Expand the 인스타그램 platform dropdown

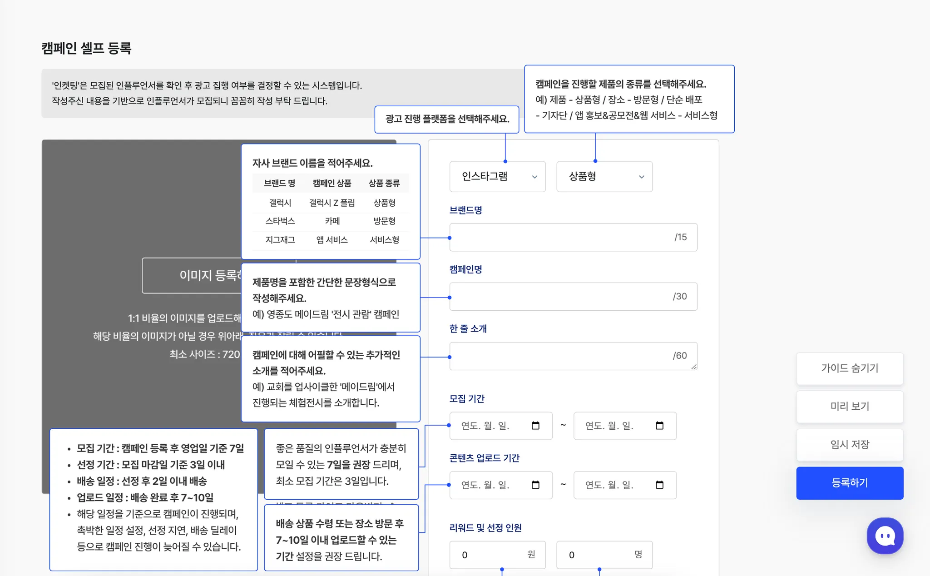(x=497, y=176)
